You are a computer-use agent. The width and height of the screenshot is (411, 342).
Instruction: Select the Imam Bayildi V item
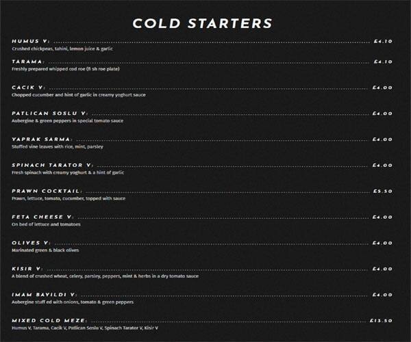[45, 295]
